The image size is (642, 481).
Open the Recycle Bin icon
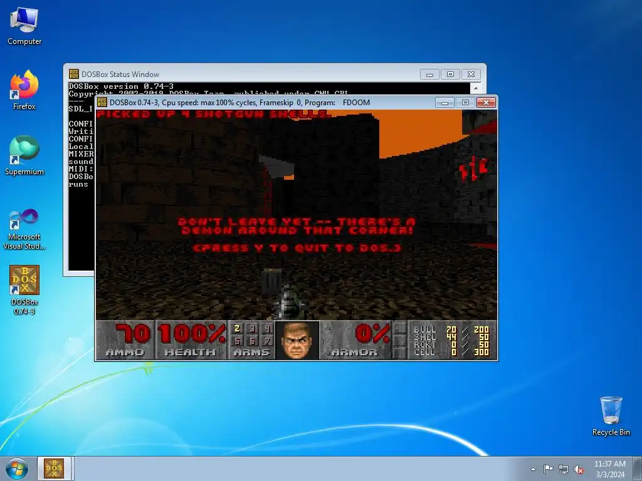click(611, 416)
